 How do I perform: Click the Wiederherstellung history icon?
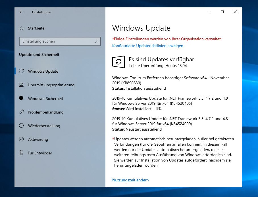(x=21, y=126)
